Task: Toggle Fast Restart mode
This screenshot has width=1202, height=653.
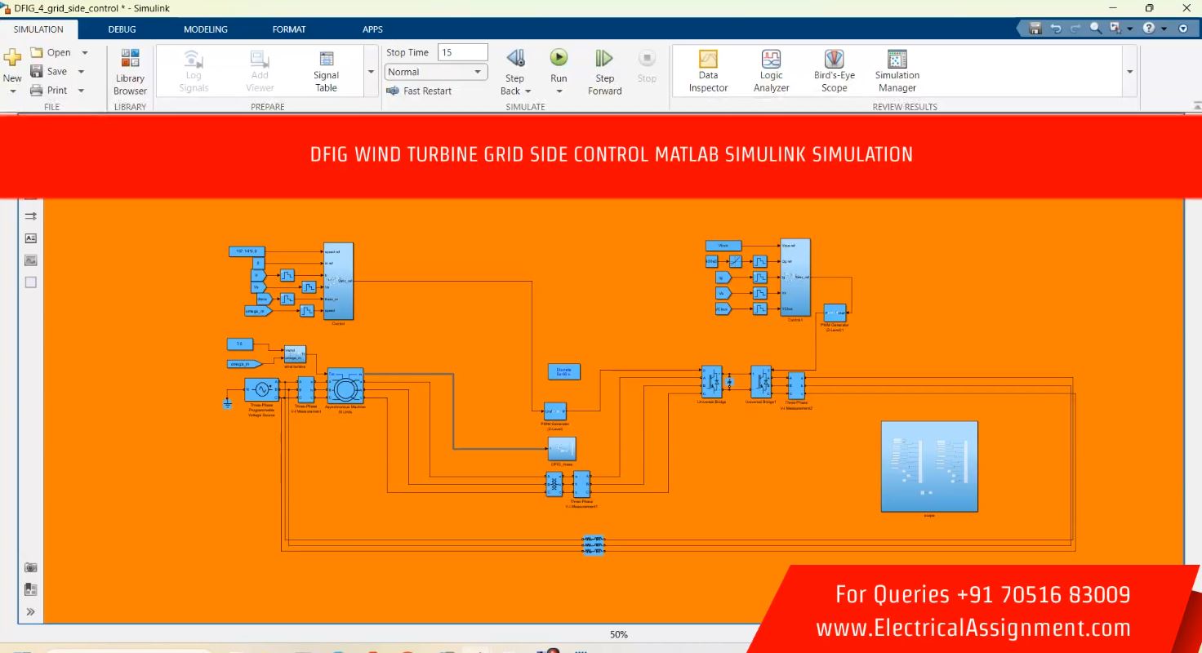Action: click(x=419, y=91)
